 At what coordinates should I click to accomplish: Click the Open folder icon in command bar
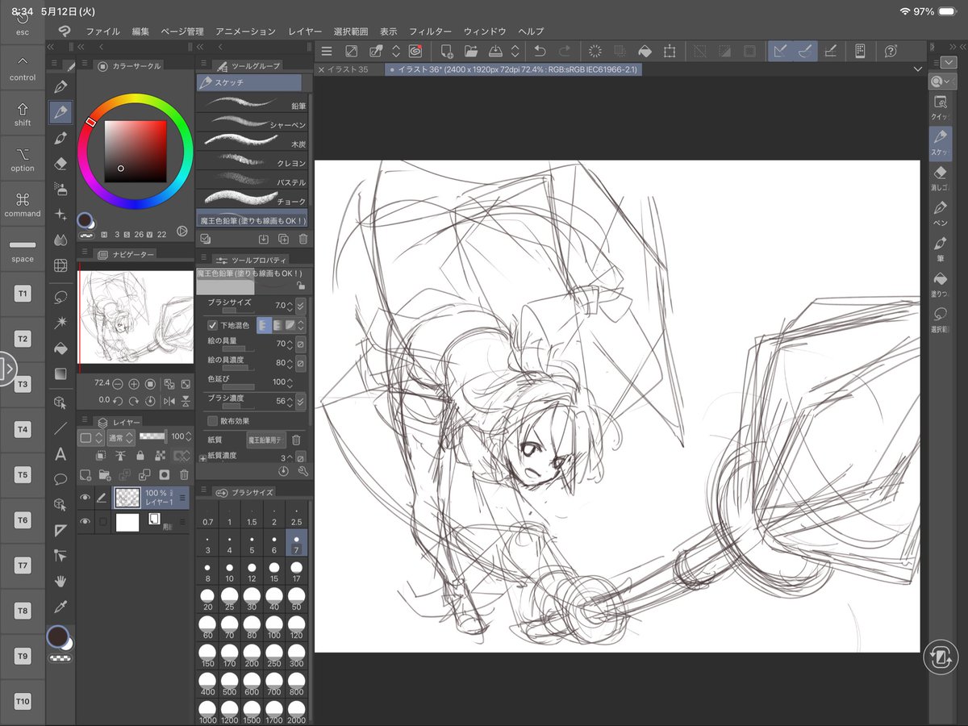coord(471,51)
